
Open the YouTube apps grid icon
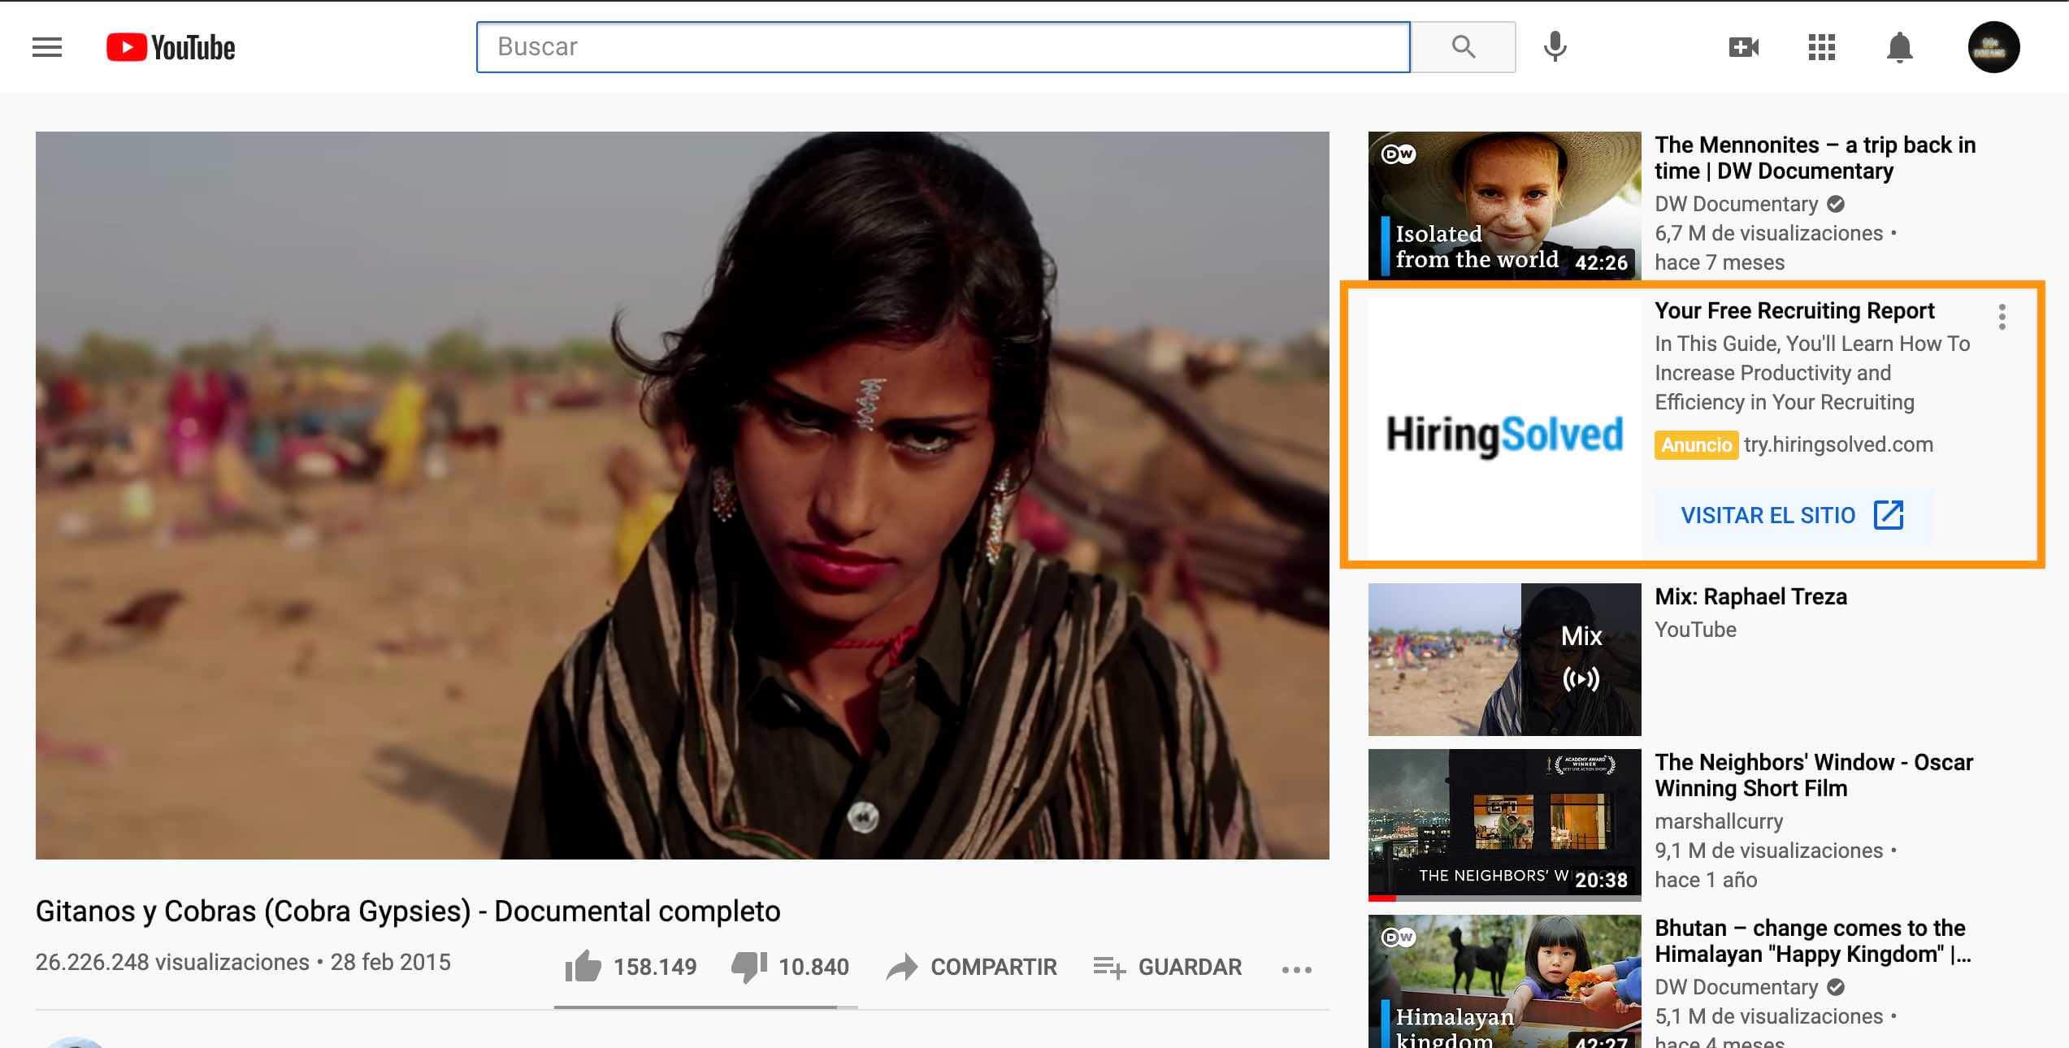(1821, 47)
